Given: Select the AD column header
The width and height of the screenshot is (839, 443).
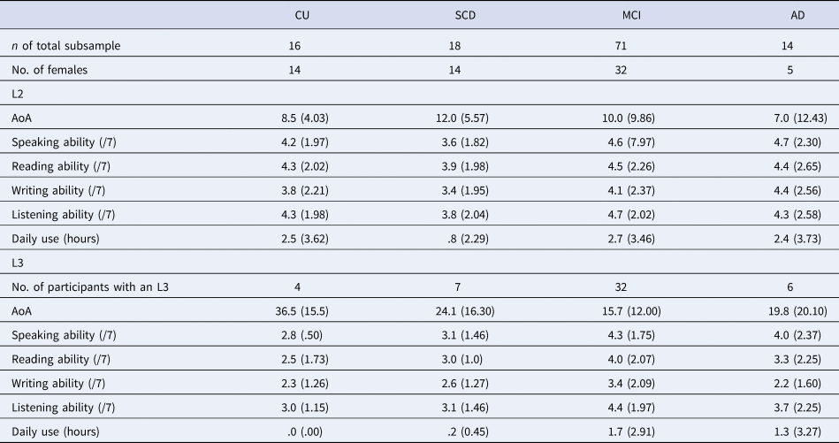Looking at the screenshot, I should point(797,16).
